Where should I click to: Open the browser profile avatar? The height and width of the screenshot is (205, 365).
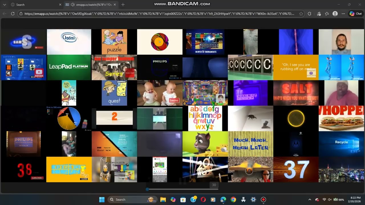click(335, 13)
